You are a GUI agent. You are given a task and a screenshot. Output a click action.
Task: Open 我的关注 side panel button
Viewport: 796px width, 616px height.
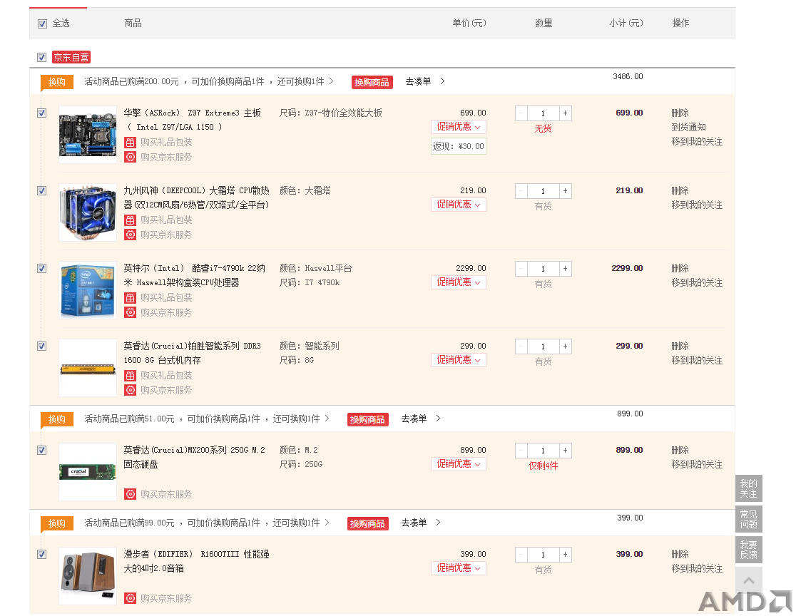click(749, 488)
